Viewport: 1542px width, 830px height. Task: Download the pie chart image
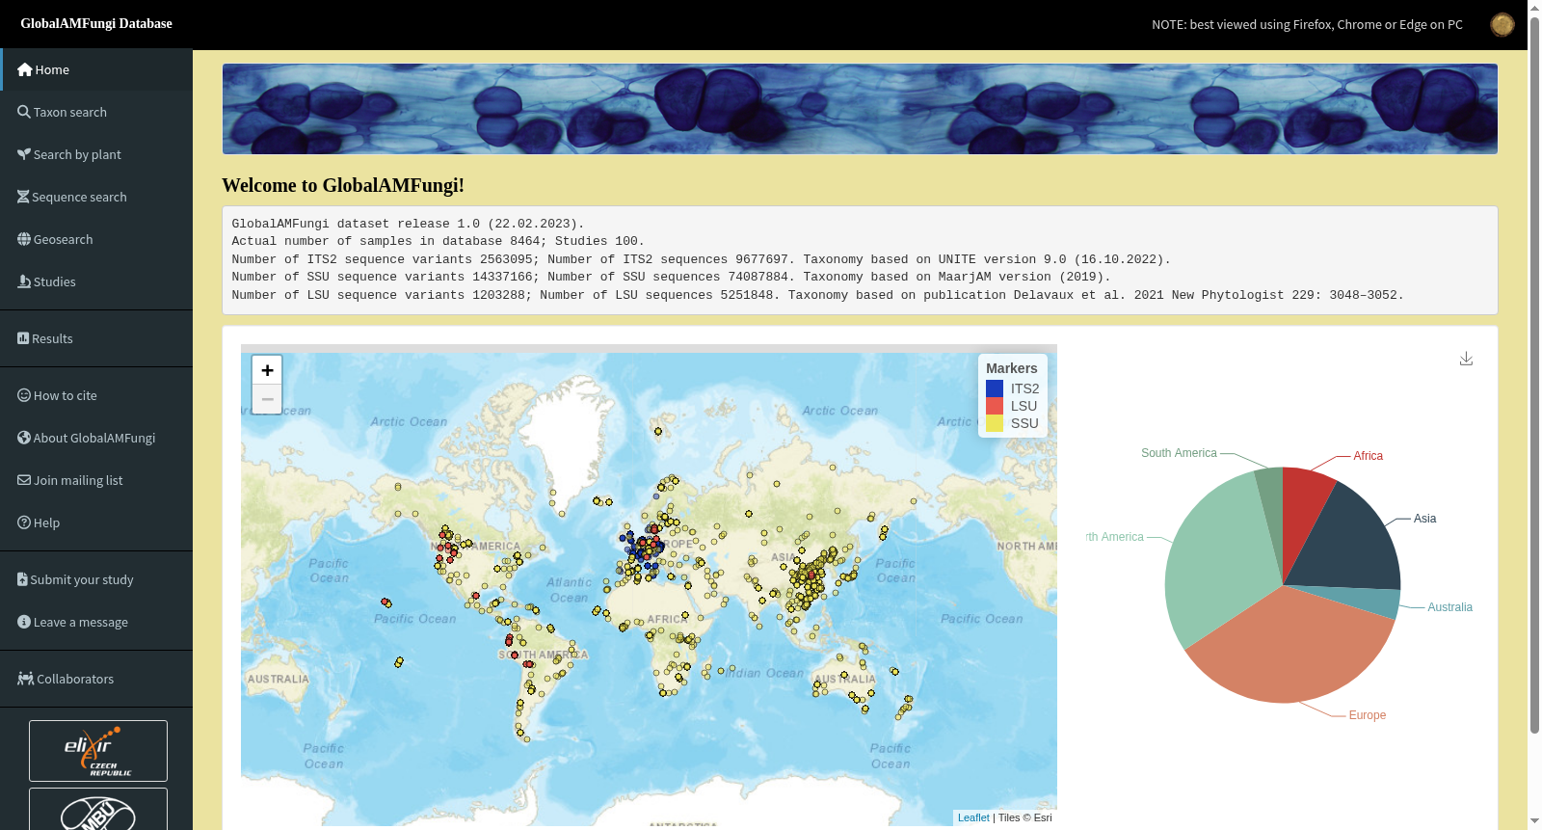[x=1466, y=359]
